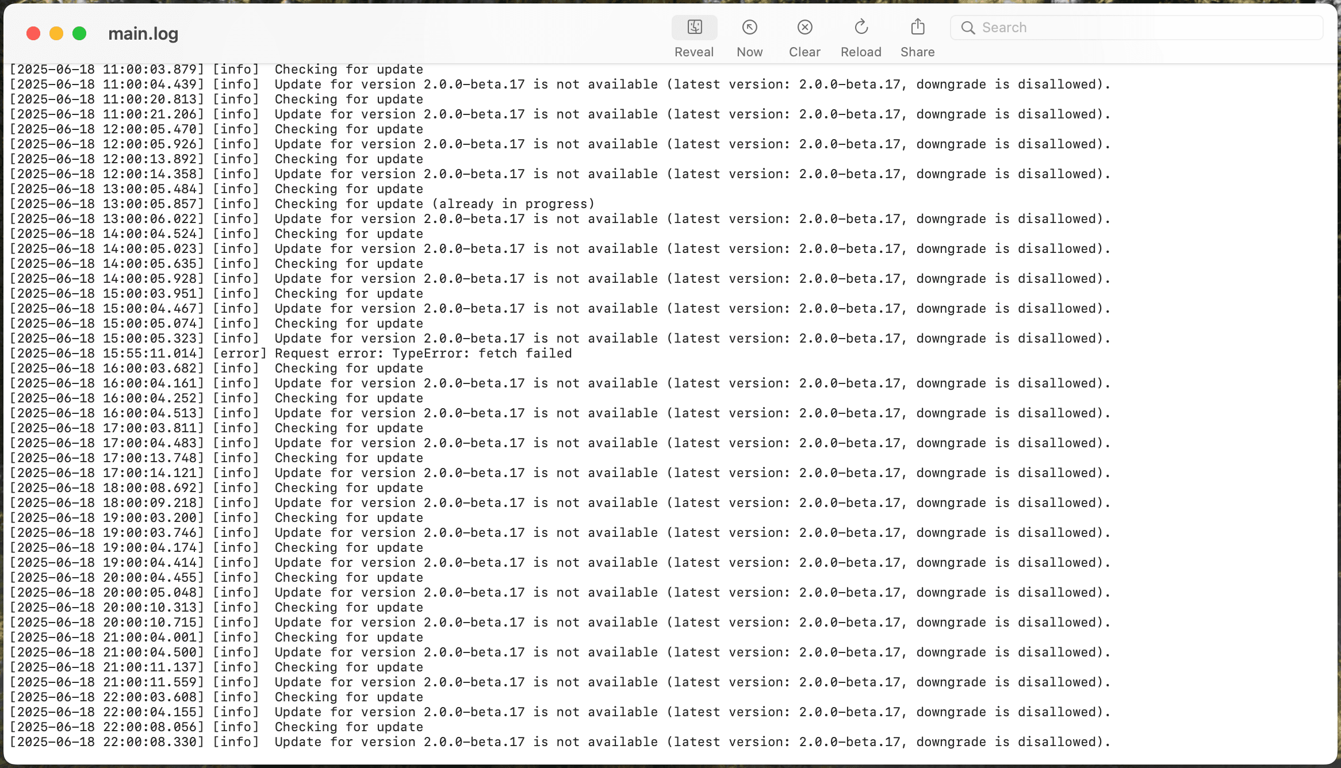
Task: Click the main.log window title
Action: (x=143, y=33)
